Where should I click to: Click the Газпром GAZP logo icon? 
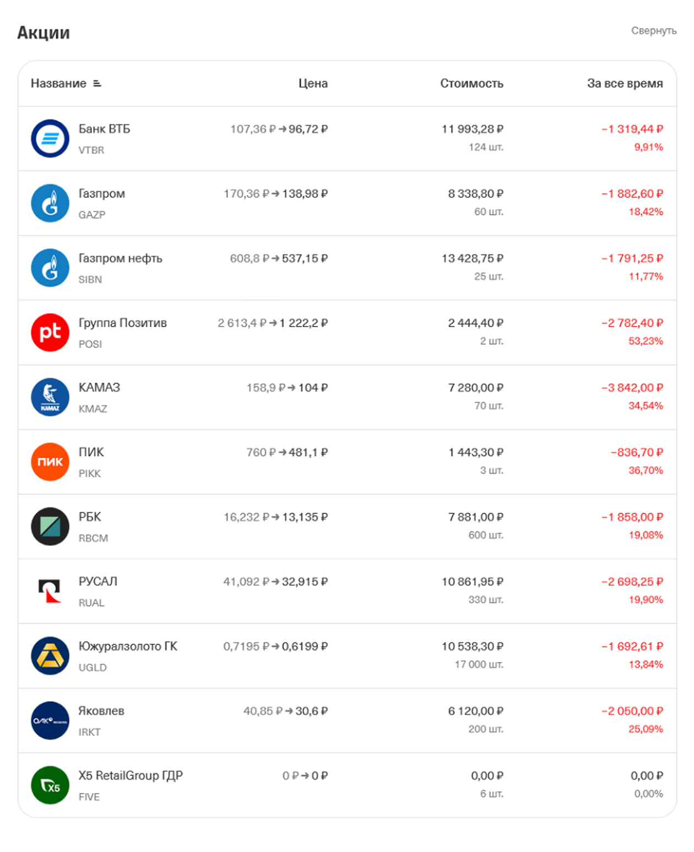click(50, 203)
